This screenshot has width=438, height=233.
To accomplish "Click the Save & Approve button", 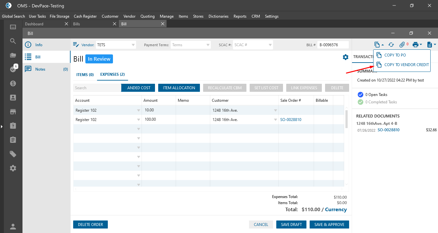I will tap(329, 225).
